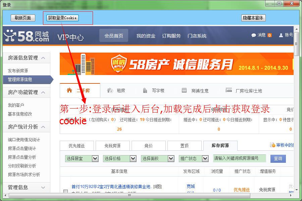Viewport: 302px width, 201px height.
Task: Open 端口使用情况统计 in the sidebar
Action: (x=24, y=140)
